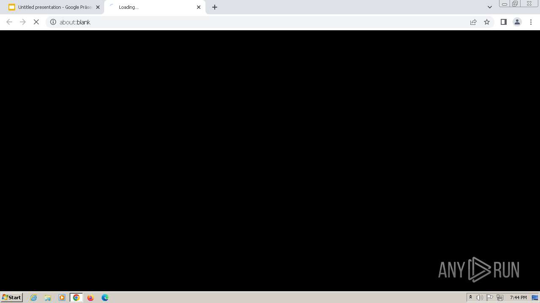
Task: Click the 7:44 PM clock
Action: click(x=518, y=298)
